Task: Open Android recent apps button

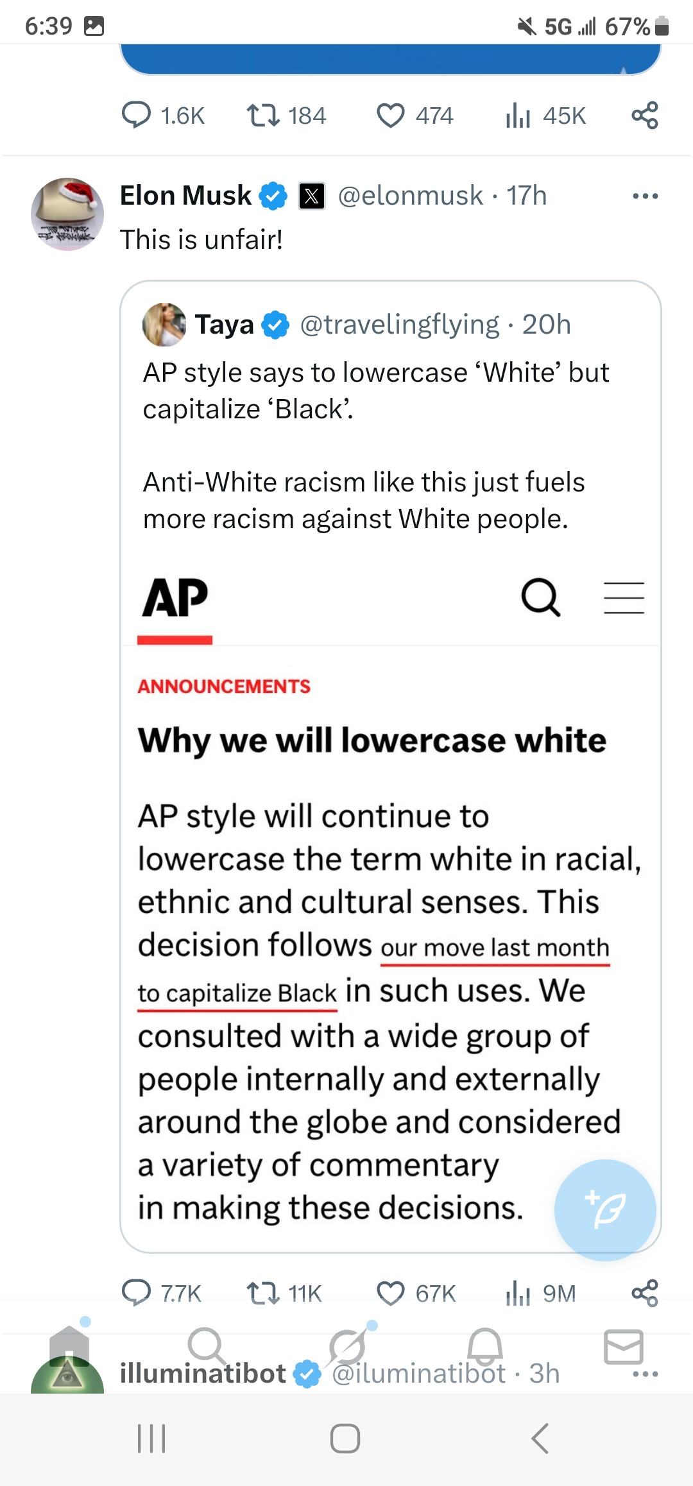Action: [152, 1438]
